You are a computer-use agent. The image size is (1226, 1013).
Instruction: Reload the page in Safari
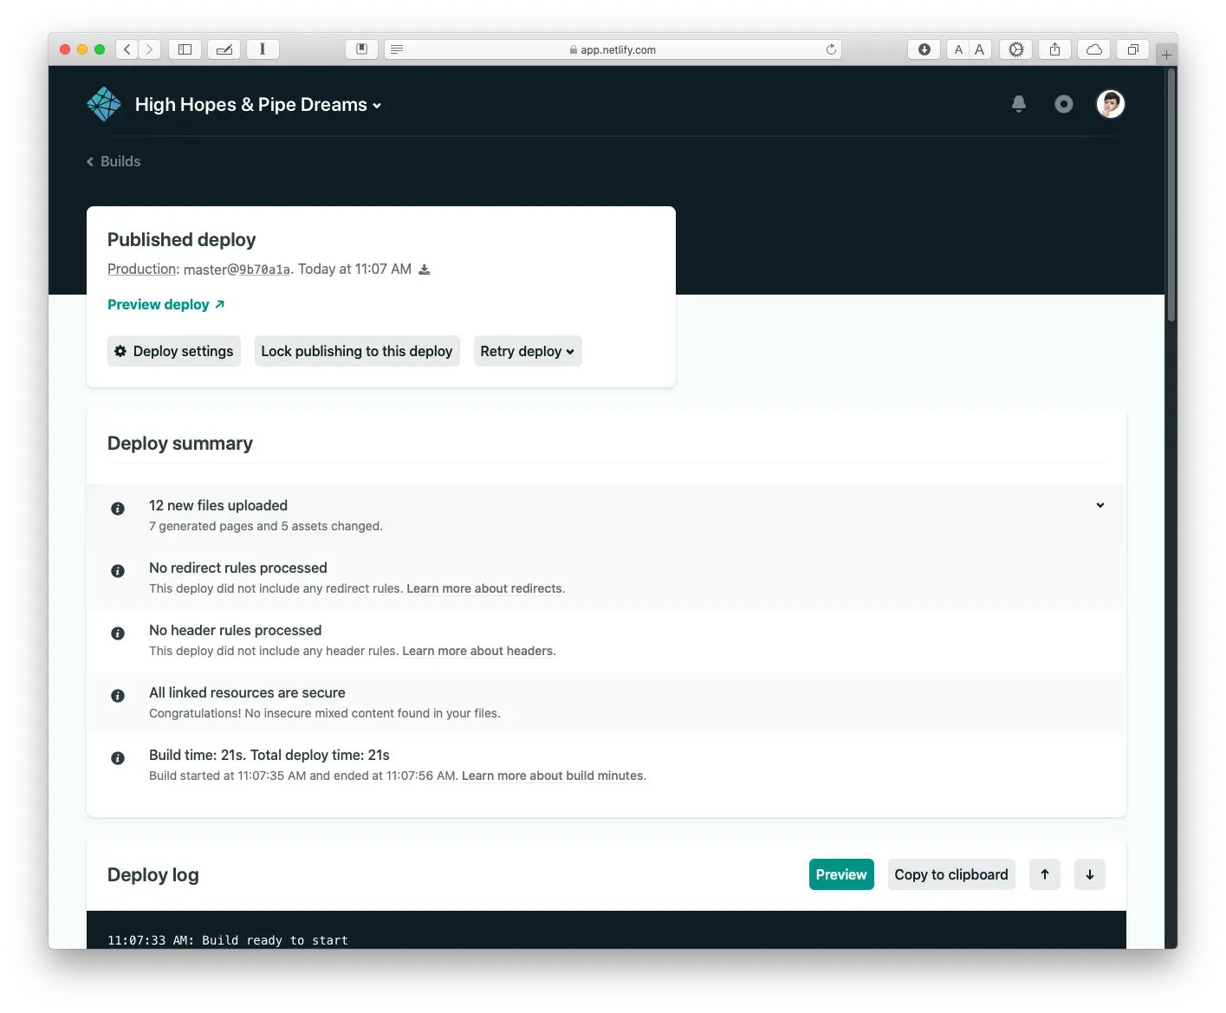click(831, 49)
